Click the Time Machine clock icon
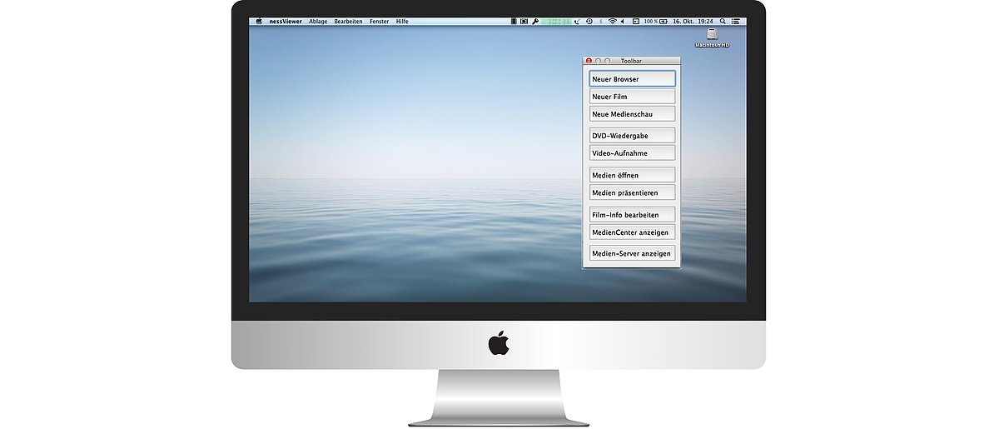999x429 pixels. click(x=589, y=21)
